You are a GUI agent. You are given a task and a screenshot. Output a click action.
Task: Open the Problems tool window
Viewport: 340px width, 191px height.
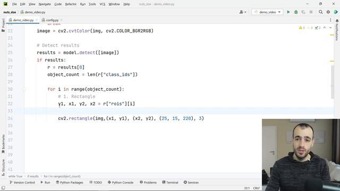pyautogui.click(x=148, y=183)
